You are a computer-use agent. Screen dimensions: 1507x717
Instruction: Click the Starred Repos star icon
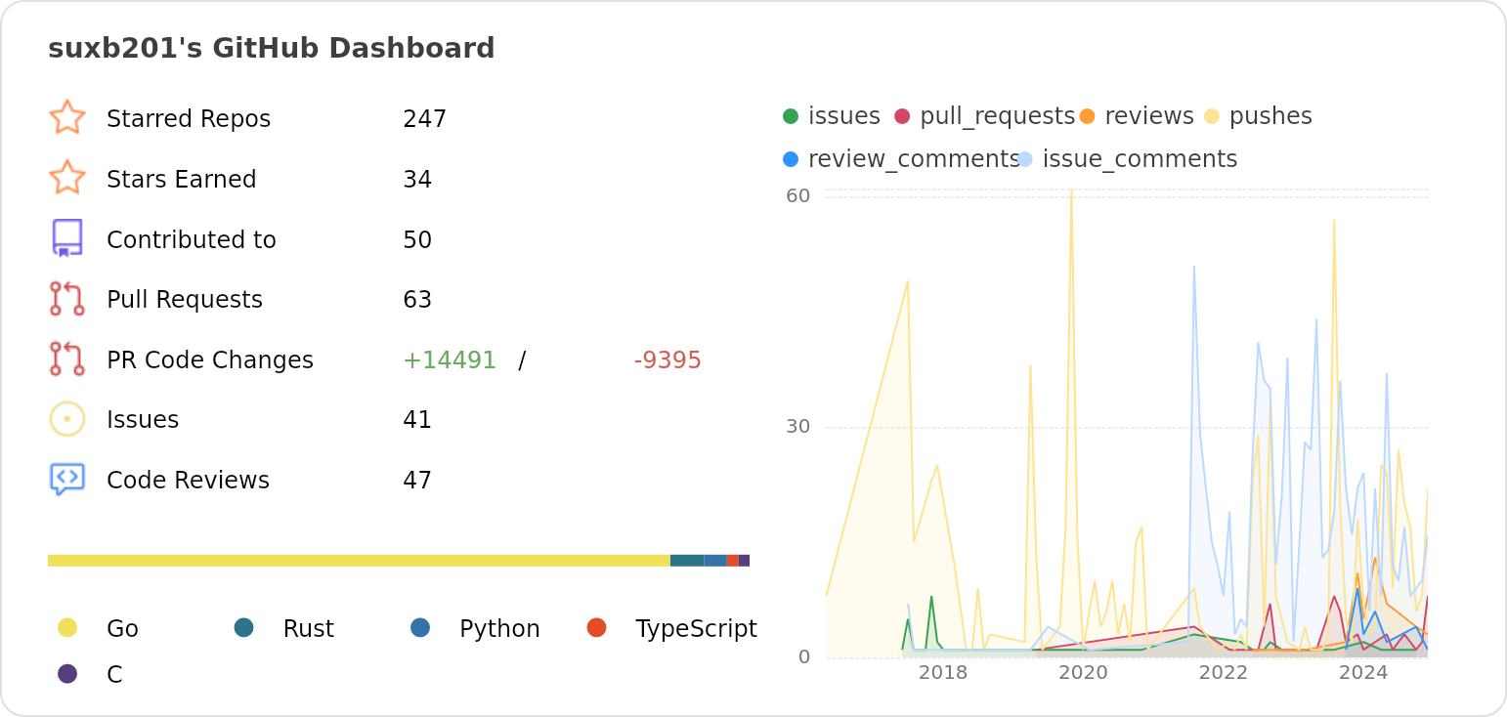pos(67,117)
